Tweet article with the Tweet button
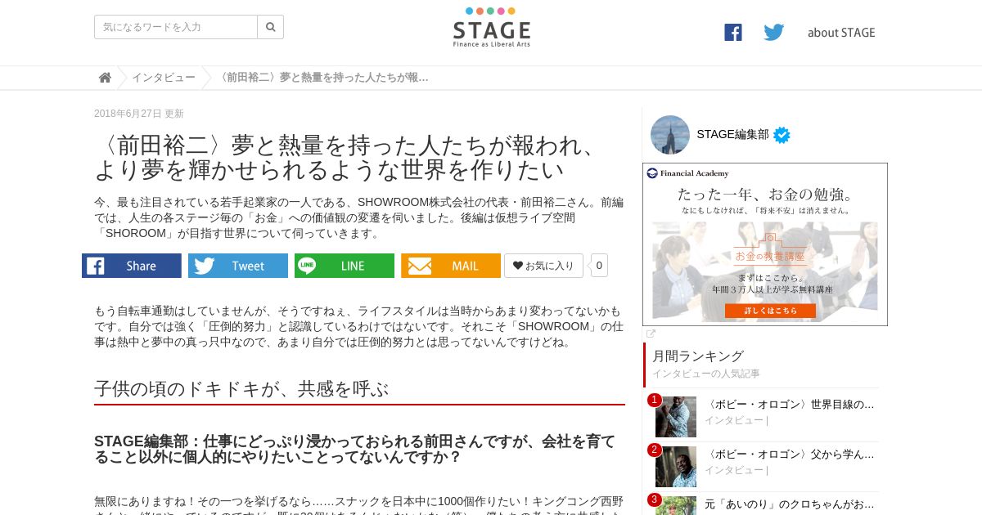The width and height of the screenshot is (982, 515). 238,266
